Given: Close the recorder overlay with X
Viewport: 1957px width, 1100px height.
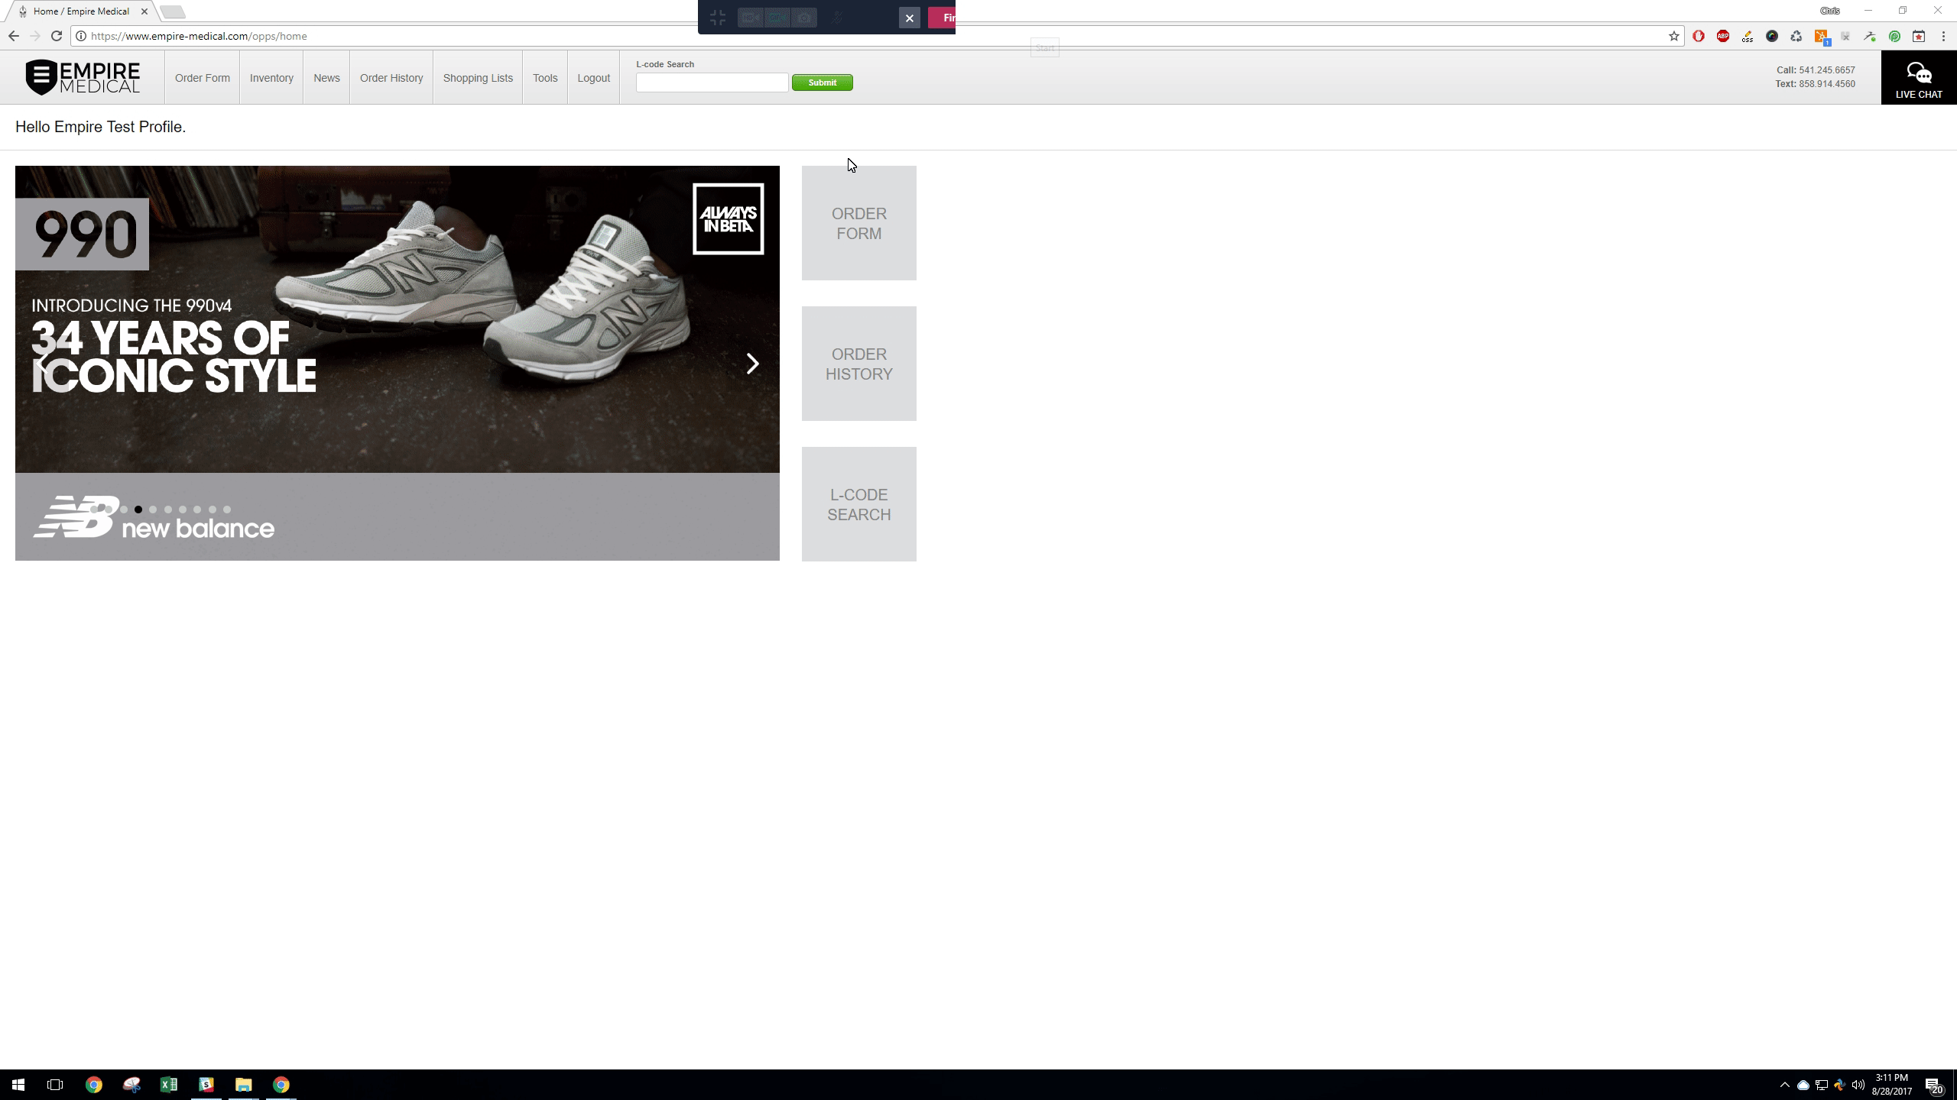Looking at the screenshot, I should tap(909, 18).
